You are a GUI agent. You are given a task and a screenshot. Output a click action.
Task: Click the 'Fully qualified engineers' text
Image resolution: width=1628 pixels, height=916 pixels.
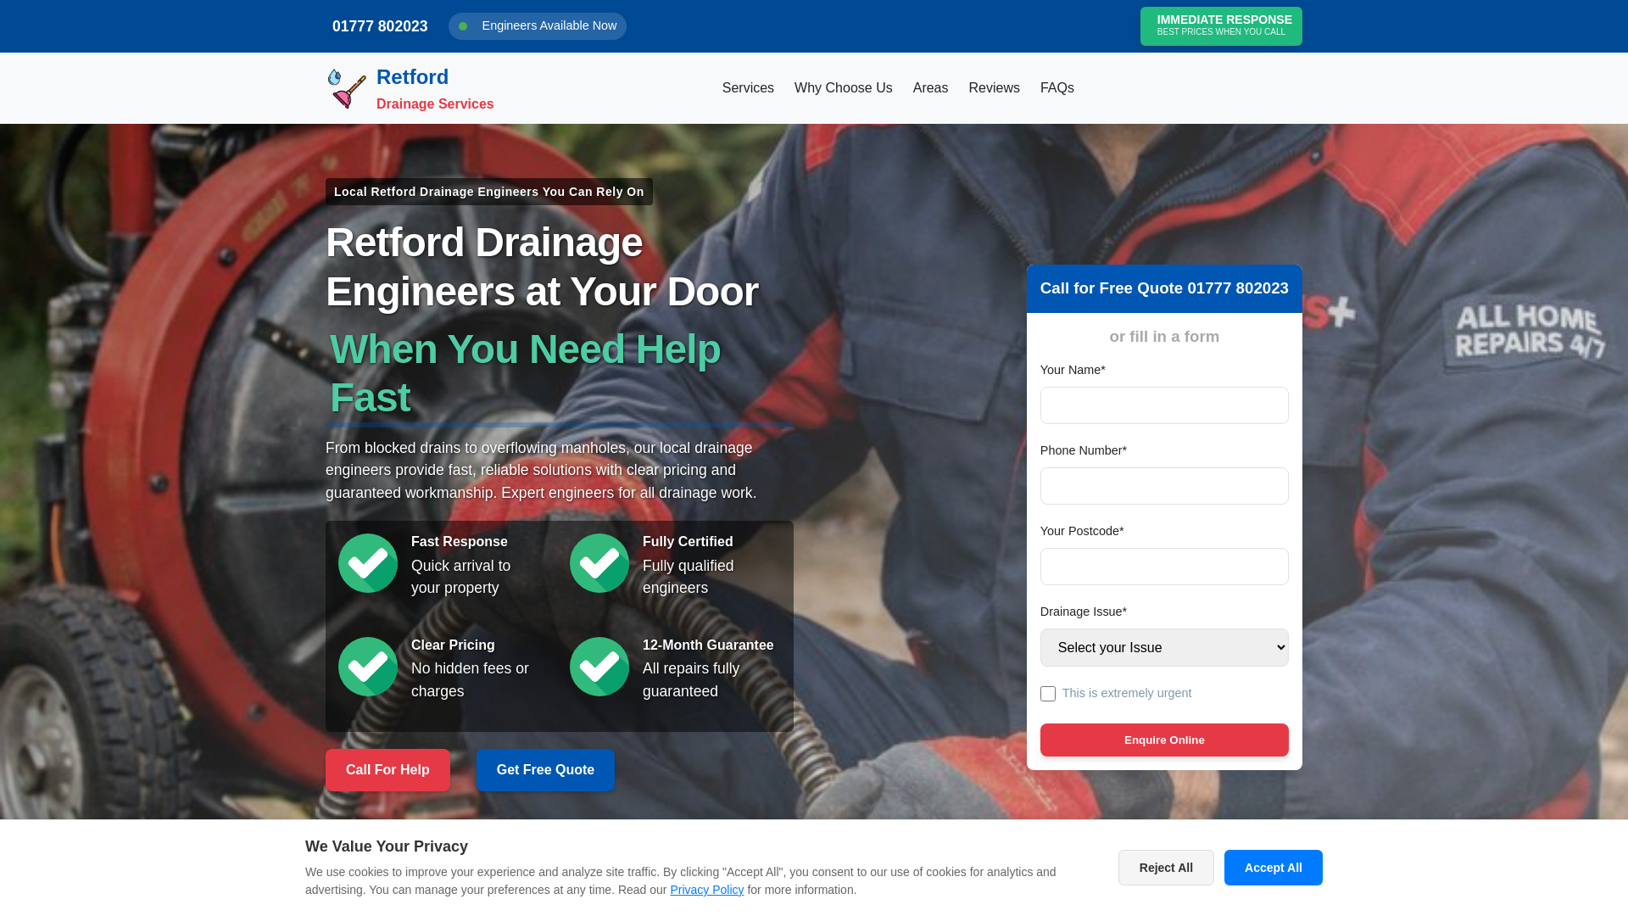point(688,577)
